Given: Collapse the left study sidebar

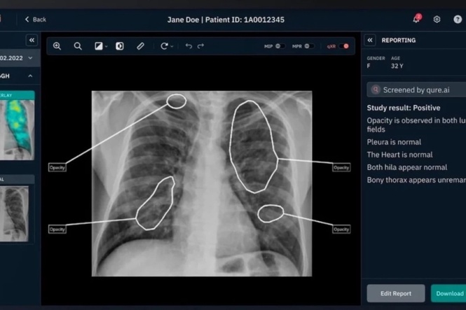Looking at the screenshot, I should (x=32, y=40).
